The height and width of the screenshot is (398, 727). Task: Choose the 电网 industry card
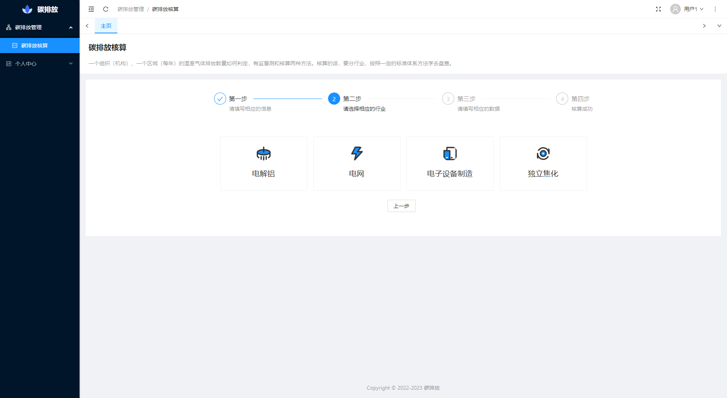click(x=357, y=163)
